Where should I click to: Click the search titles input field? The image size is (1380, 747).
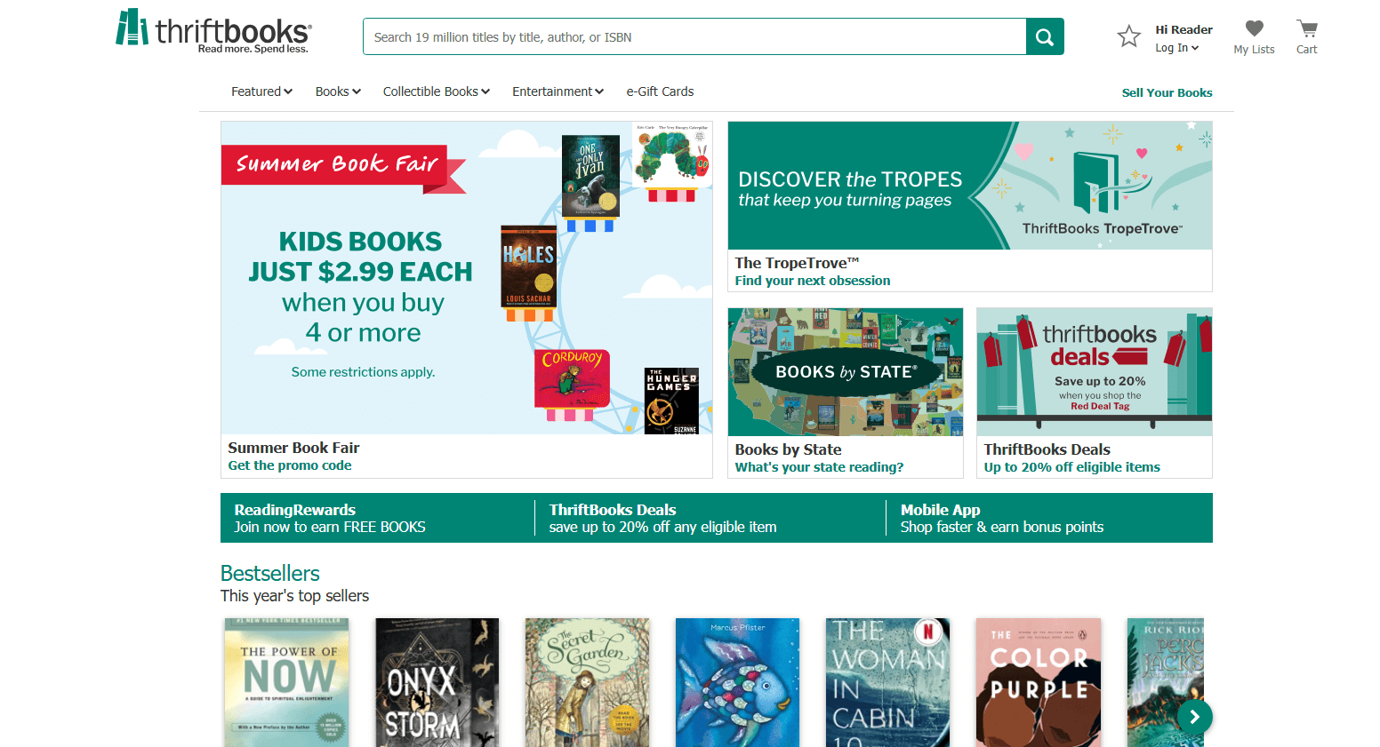694,36
